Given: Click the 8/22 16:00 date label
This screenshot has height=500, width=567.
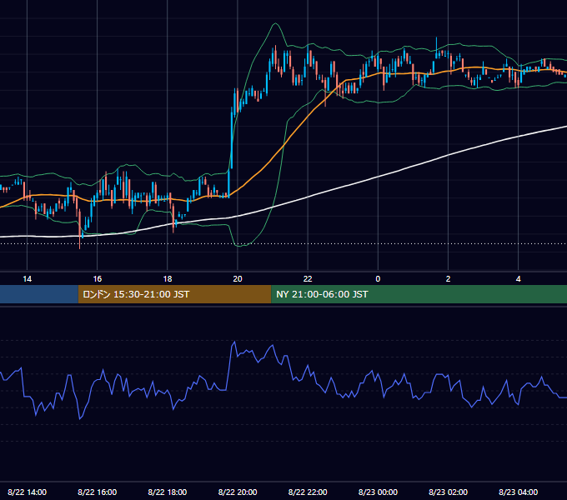Looking at the screenshot, I should point(98,492).
